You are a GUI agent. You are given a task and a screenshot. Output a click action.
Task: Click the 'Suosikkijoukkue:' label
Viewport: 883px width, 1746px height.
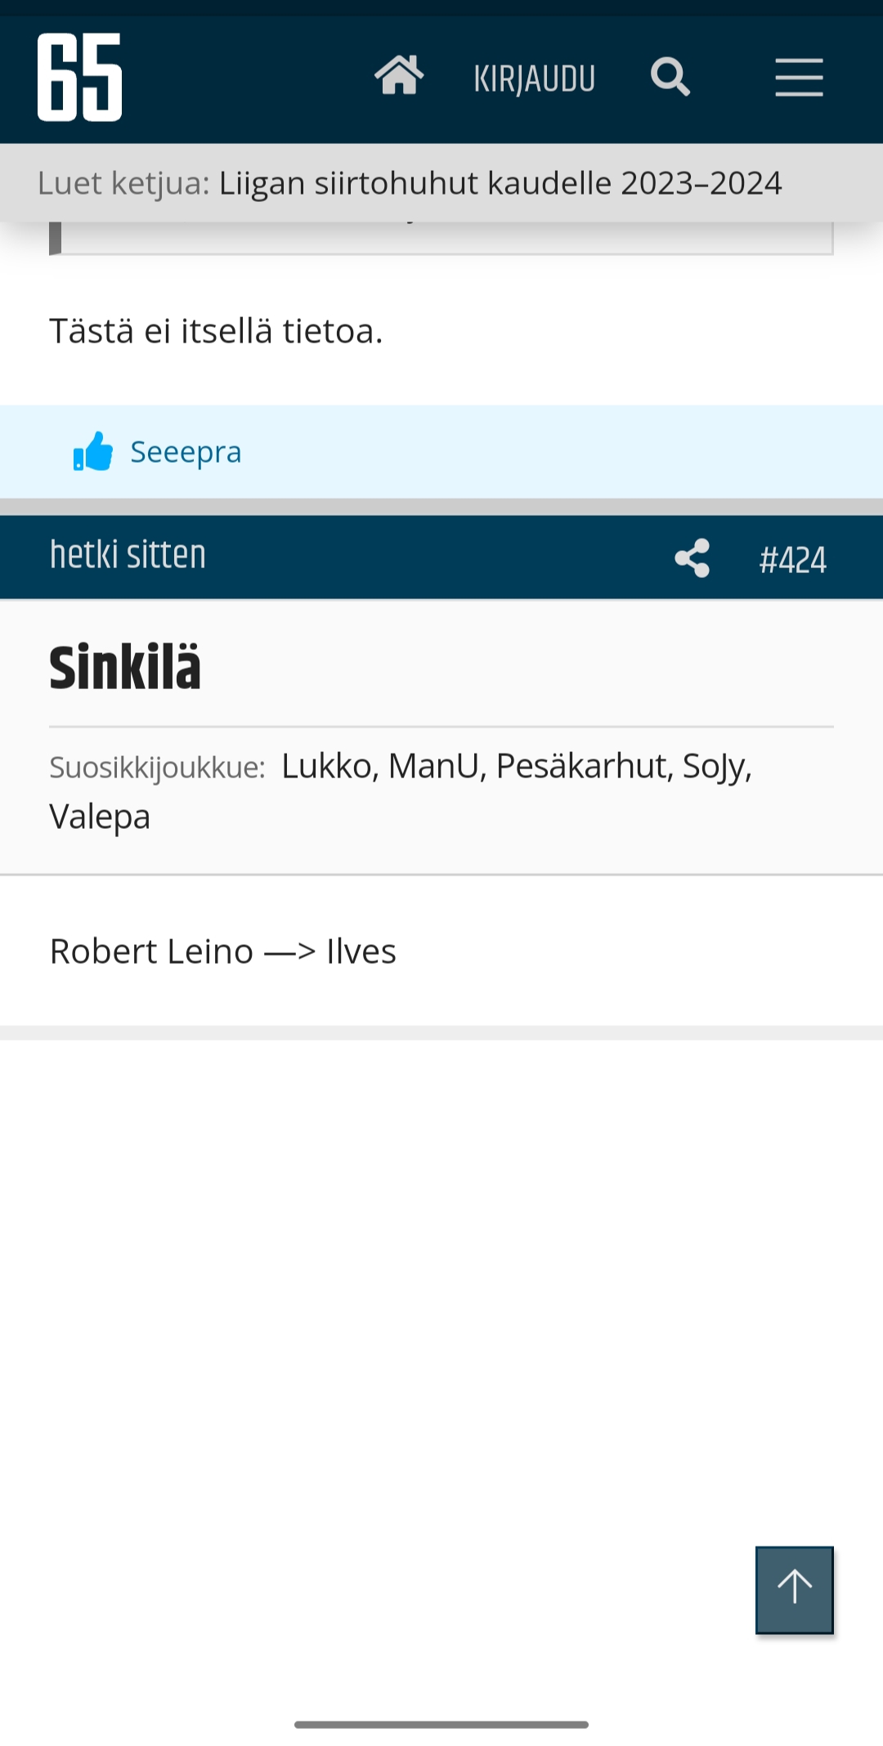(157, 768)
